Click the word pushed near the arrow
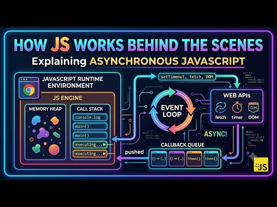277x207 pixels. 134,152
